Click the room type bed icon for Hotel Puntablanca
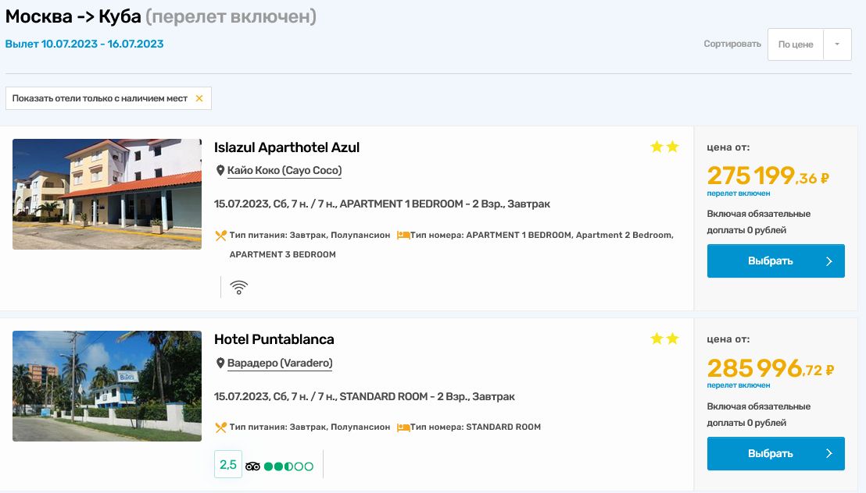 tap(403, 427)
